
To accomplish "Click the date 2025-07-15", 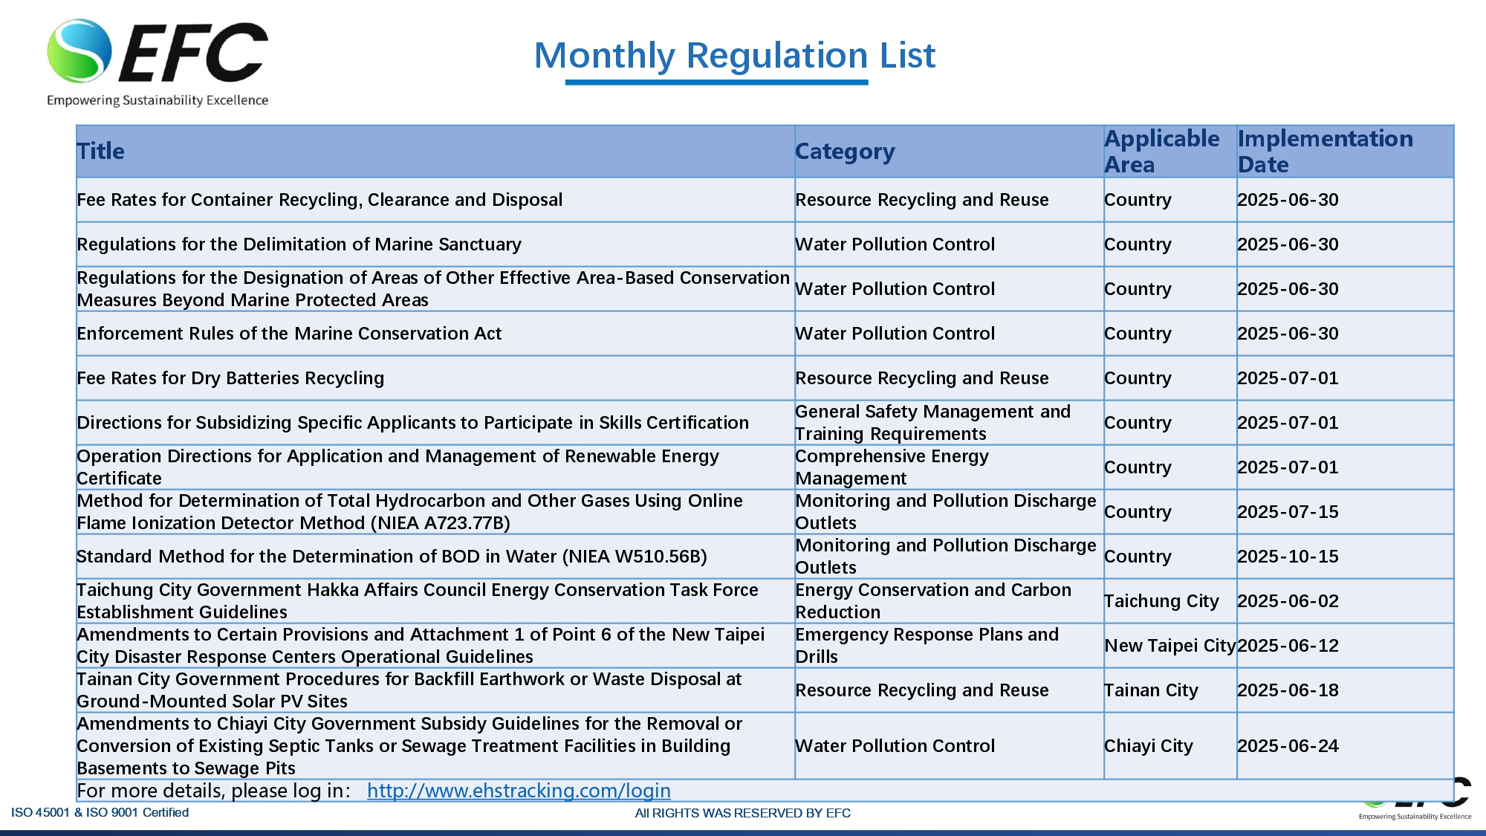I will click(1288, 512).
